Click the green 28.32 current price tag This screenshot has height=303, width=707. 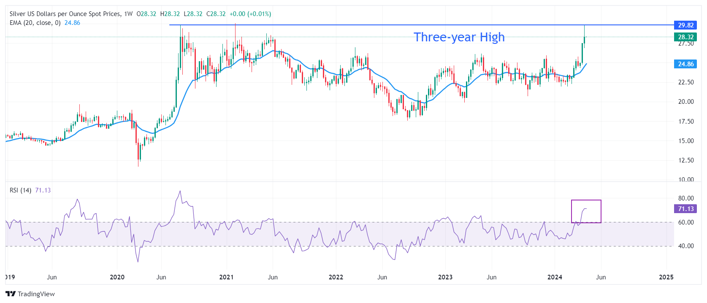point(685,37)
